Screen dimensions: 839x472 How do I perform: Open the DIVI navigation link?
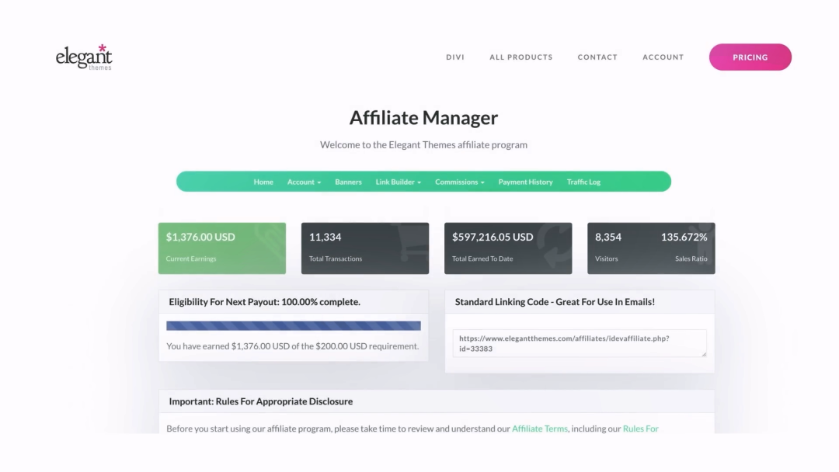[x=455, y=57]
